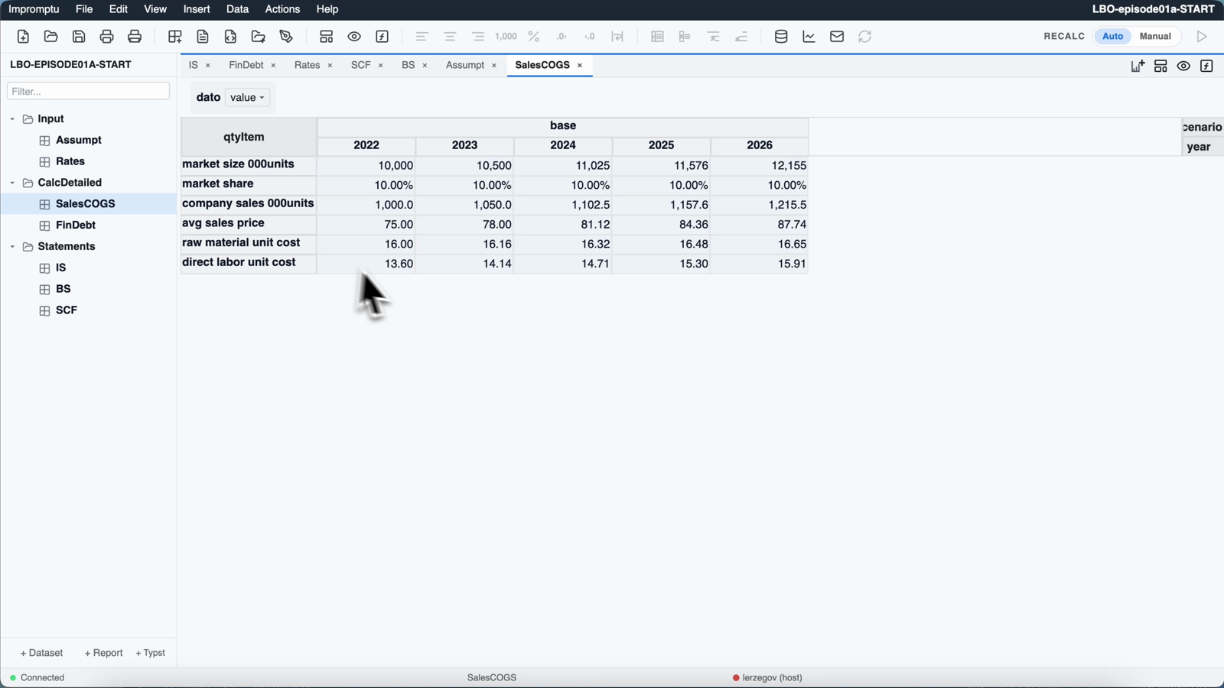Click the + Dataset button
1224x688 pixels.
(41, 653)
